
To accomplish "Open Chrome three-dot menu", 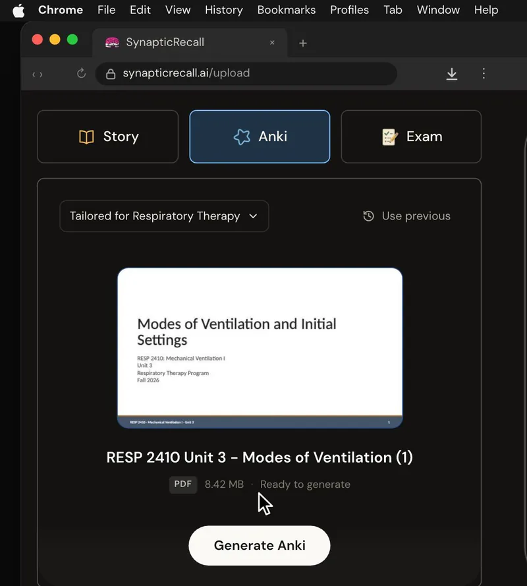I will [x=484, y=73].
